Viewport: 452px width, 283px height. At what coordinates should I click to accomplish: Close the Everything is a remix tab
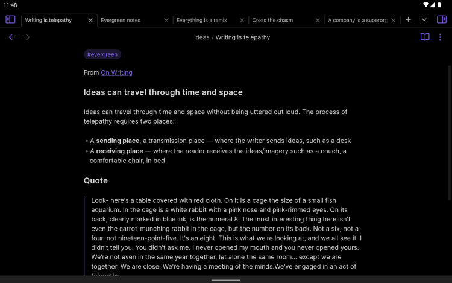tap(242, 21)
